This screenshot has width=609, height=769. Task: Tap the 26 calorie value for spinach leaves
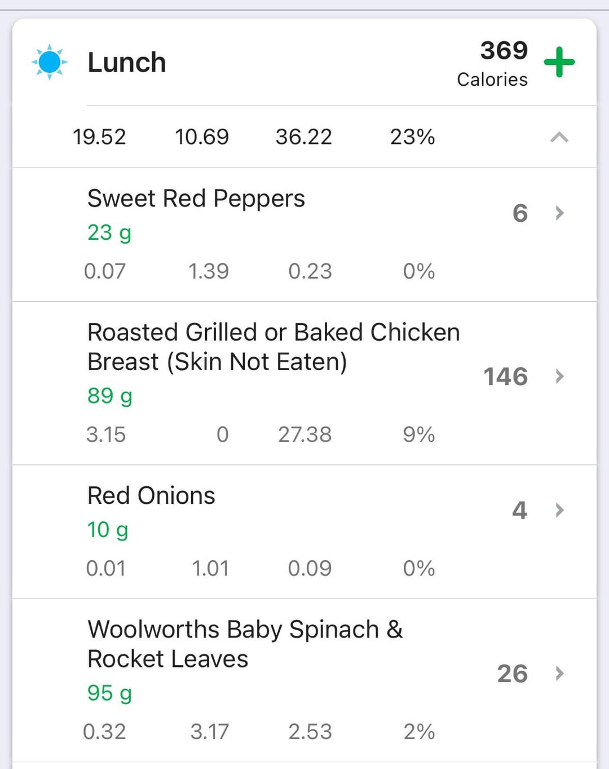(513, 673)
